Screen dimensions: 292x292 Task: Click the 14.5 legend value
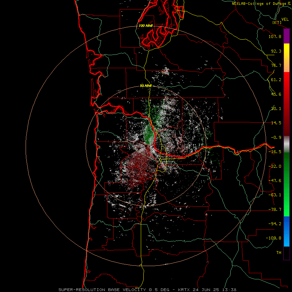click(x=276, y=123)
